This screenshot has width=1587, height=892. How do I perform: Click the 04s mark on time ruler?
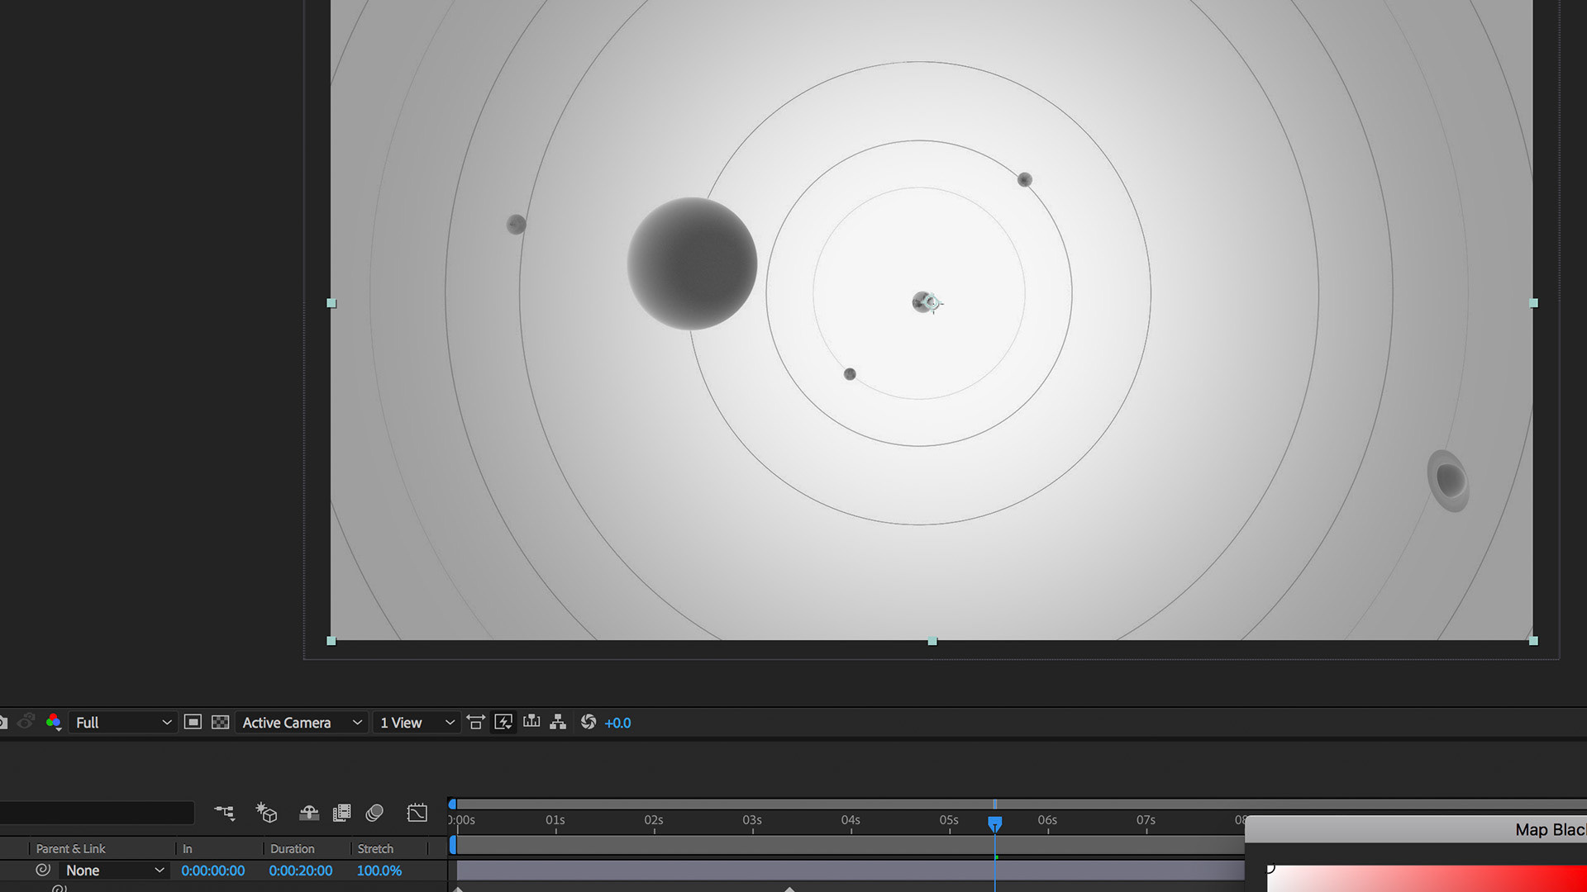click(851, 820)
